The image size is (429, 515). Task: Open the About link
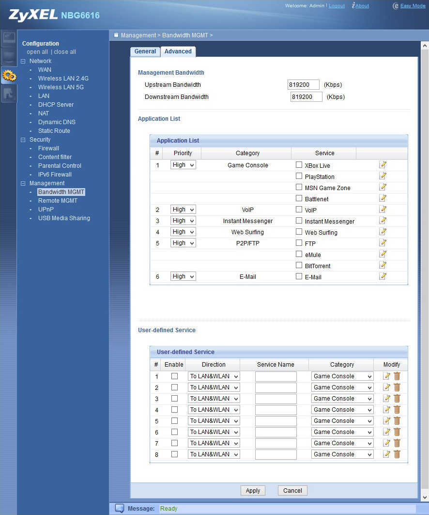pos(362,6)
